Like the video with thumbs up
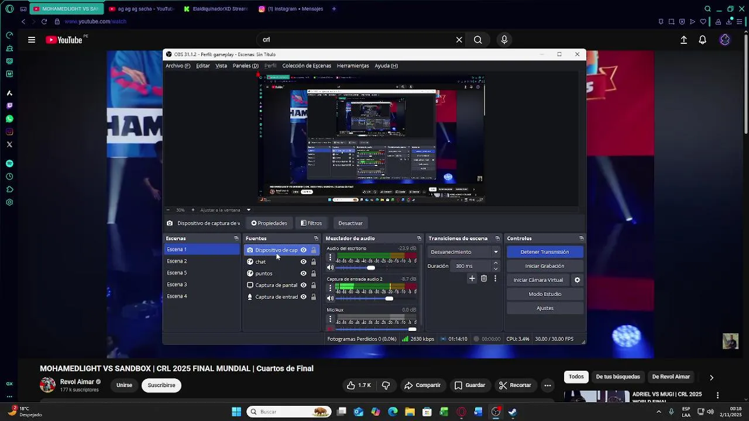Viewport: 749px width, 421px height. pyautogui.click(x=359, y=385)
